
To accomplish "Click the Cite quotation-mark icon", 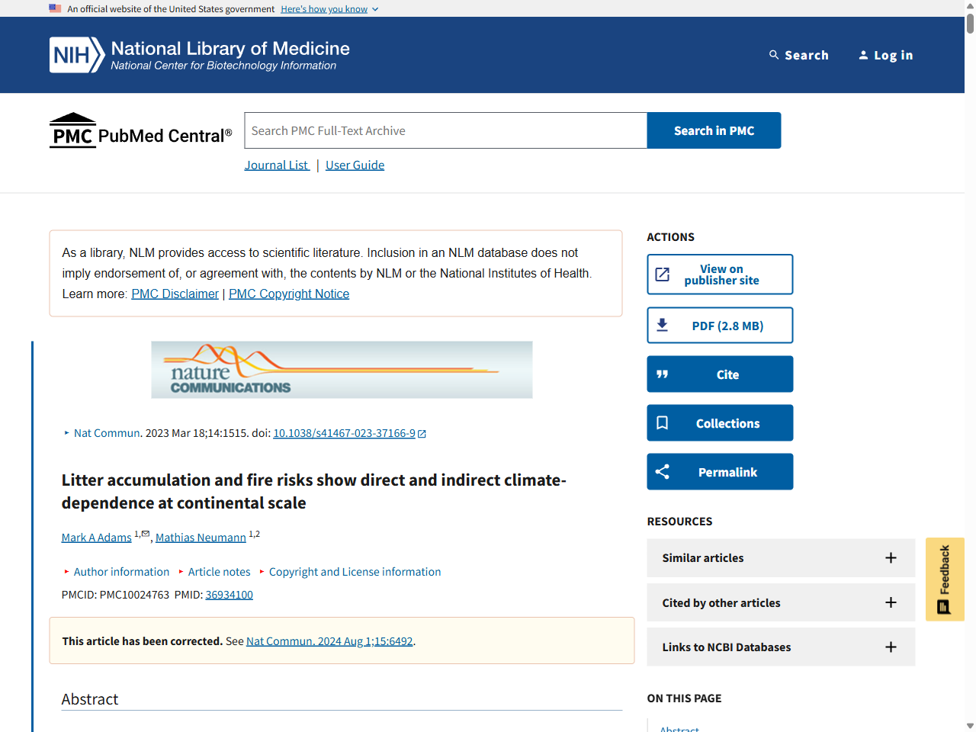I will tap(662, 374).
